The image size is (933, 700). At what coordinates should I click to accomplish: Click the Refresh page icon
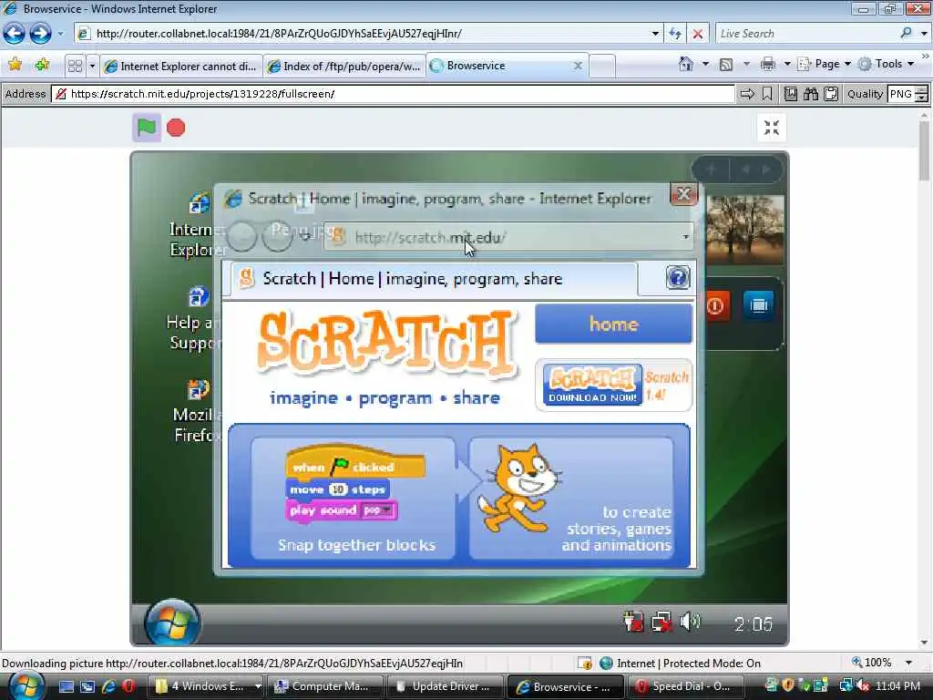[675, 34]
